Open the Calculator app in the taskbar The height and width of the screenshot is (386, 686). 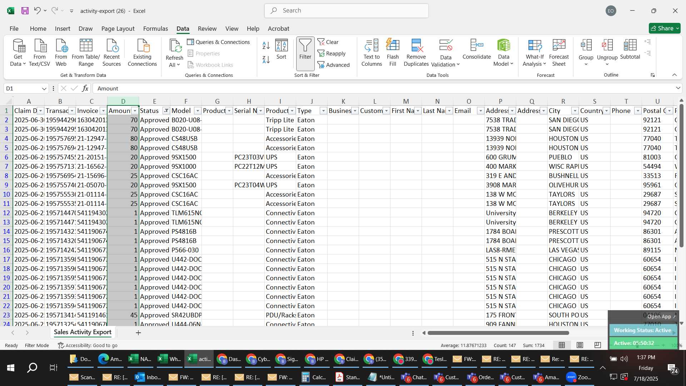click(314, 377)
